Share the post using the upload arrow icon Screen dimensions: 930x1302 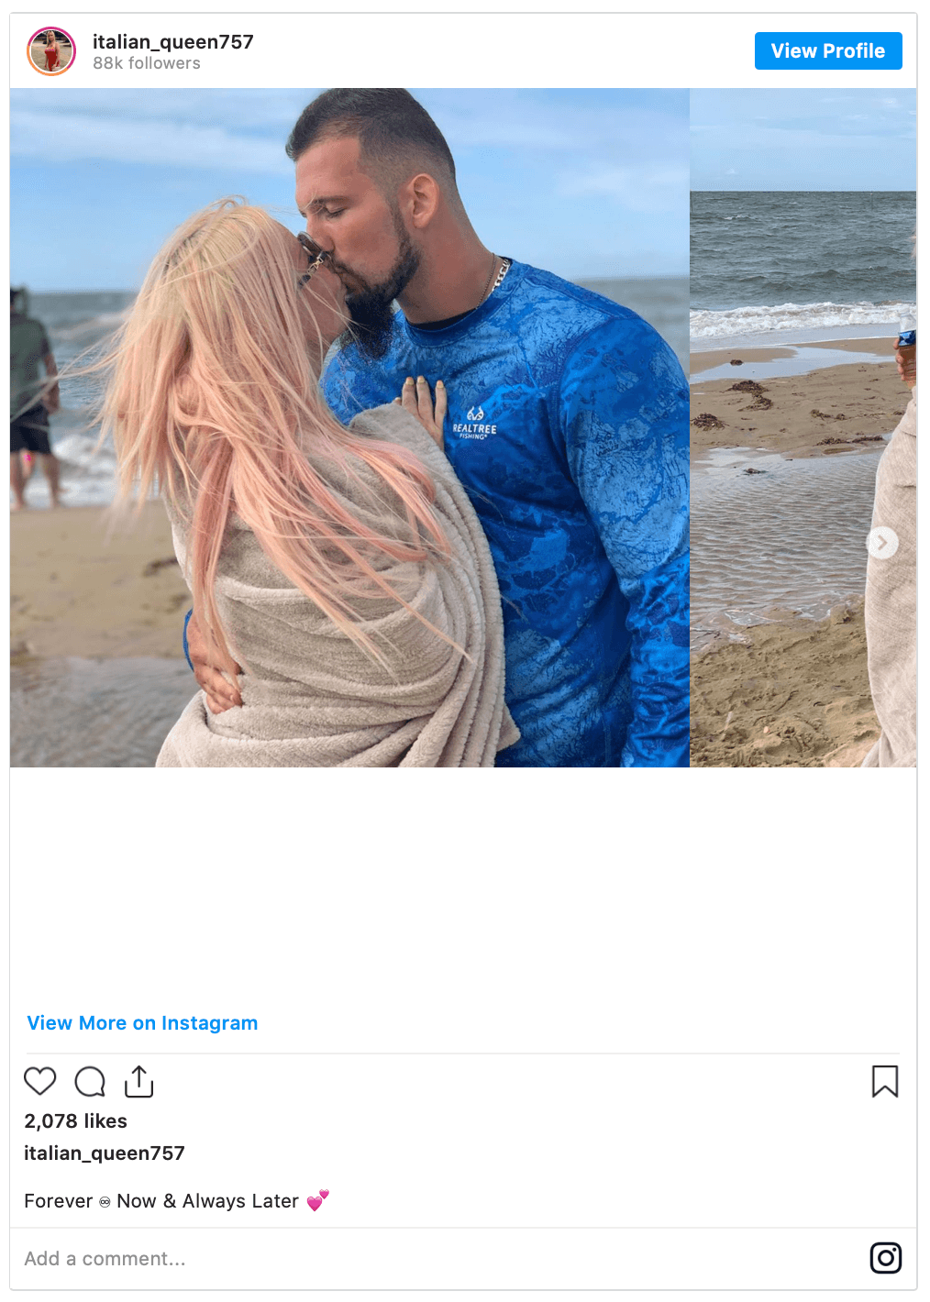pos(138,1081)
